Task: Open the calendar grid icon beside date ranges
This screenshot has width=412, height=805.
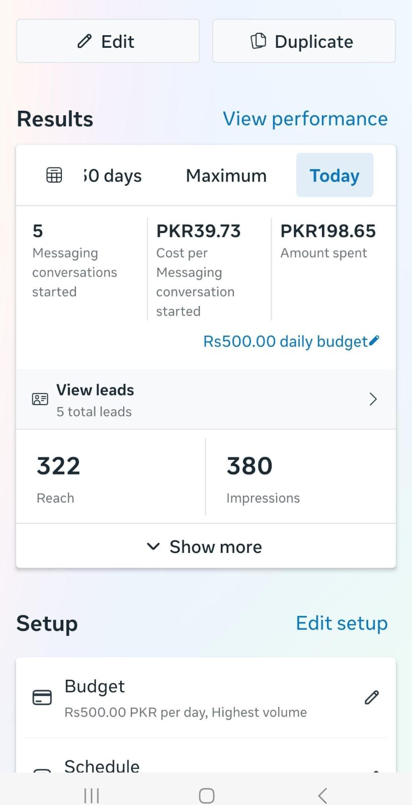Action: click(x=53, y=175)
